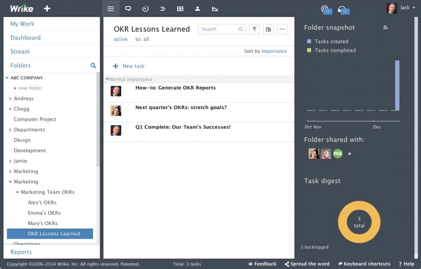The height and width of the screenshot is (269, 421).
Task: Select the Development folder
Action: [x=30, y=151]
